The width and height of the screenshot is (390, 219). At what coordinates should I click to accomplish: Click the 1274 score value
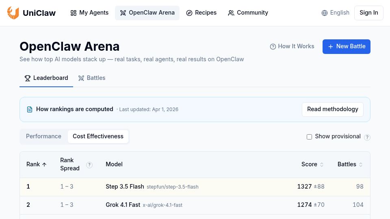pos(304,205)
